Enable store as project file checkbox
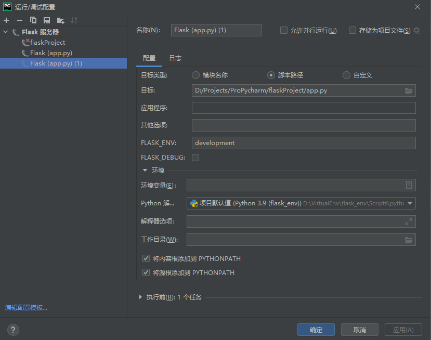The image size is (431, 340). point(352,30)
